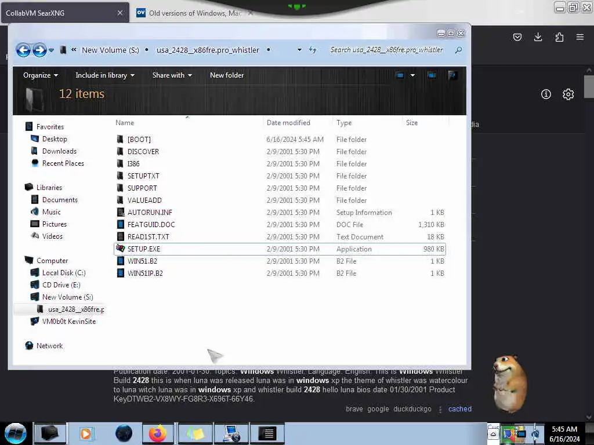594x445 pixels.
Task: Open New Volume (S:) in navigation pane
Action: point(68,297)
